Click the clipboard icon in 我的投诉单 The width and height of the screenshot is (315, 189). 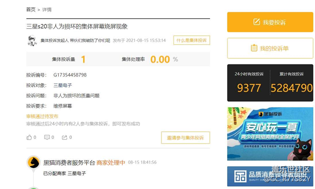coord(254,48)
